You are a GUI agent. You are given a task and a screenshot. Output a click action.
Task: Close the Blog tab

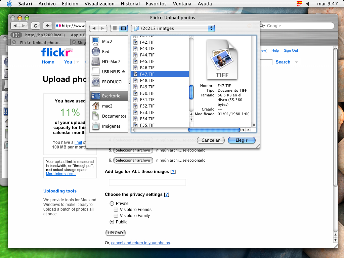(x=74, y=42)
